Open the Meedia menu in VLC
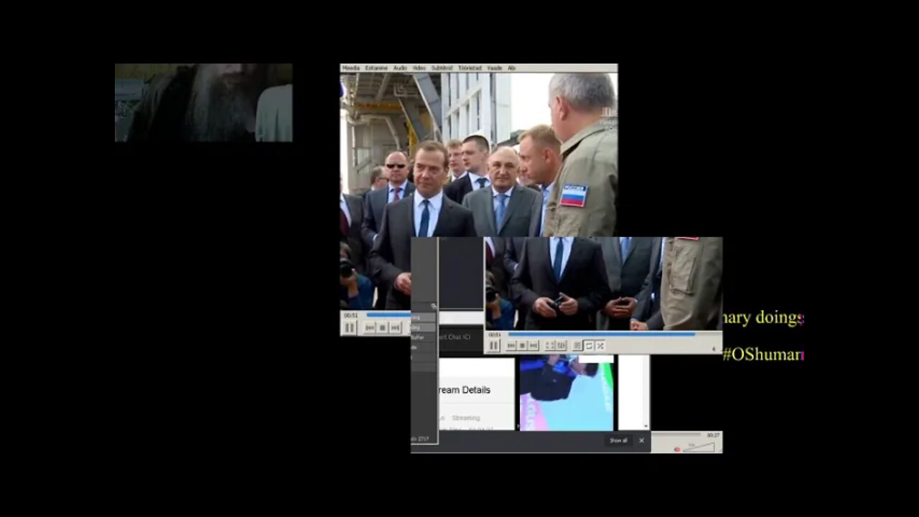 (x=351, y=68)
